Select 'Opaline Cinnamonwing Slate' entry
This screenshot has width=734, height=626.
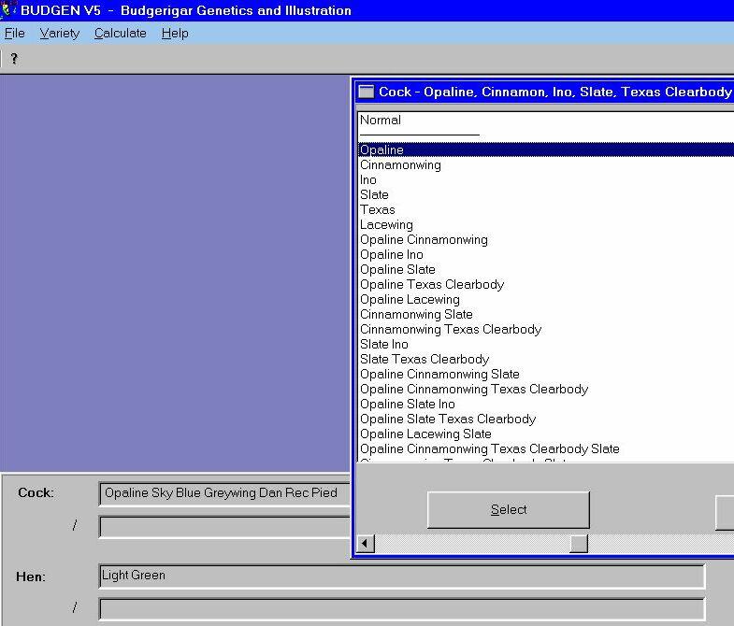tap(546, 375)
